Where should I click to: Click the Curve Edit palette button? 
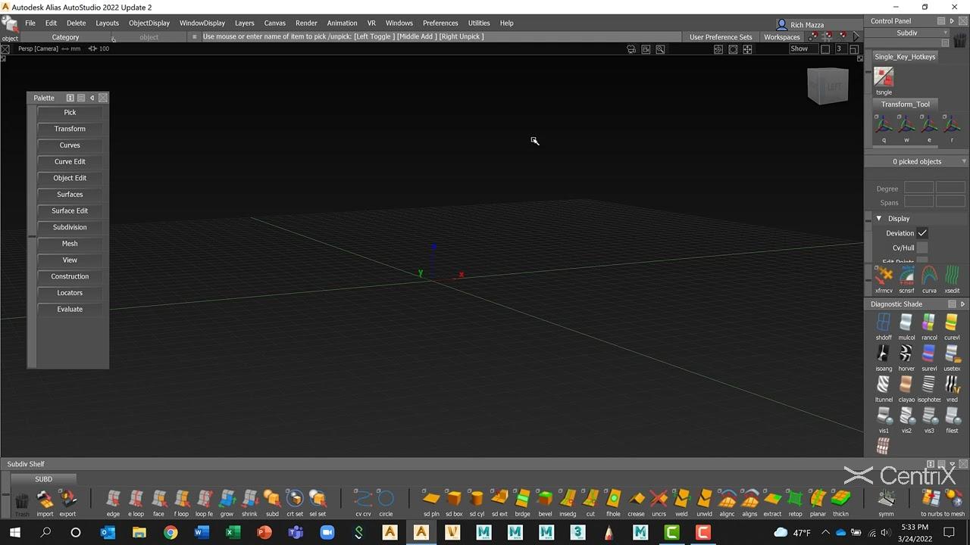coord(70,161)
